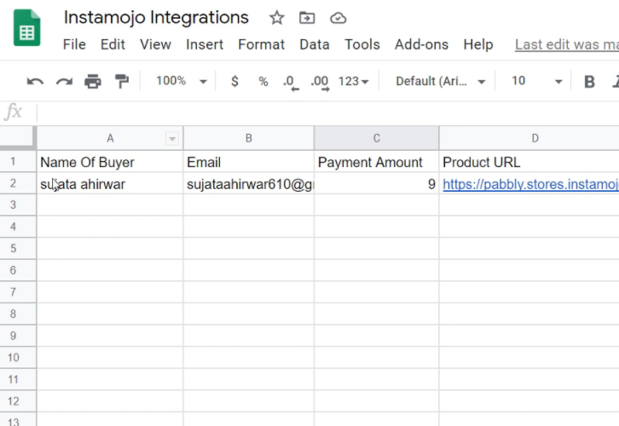Select the payment amount cell with 9
Screen dimensions: 619x426
[x=376, y=183]
